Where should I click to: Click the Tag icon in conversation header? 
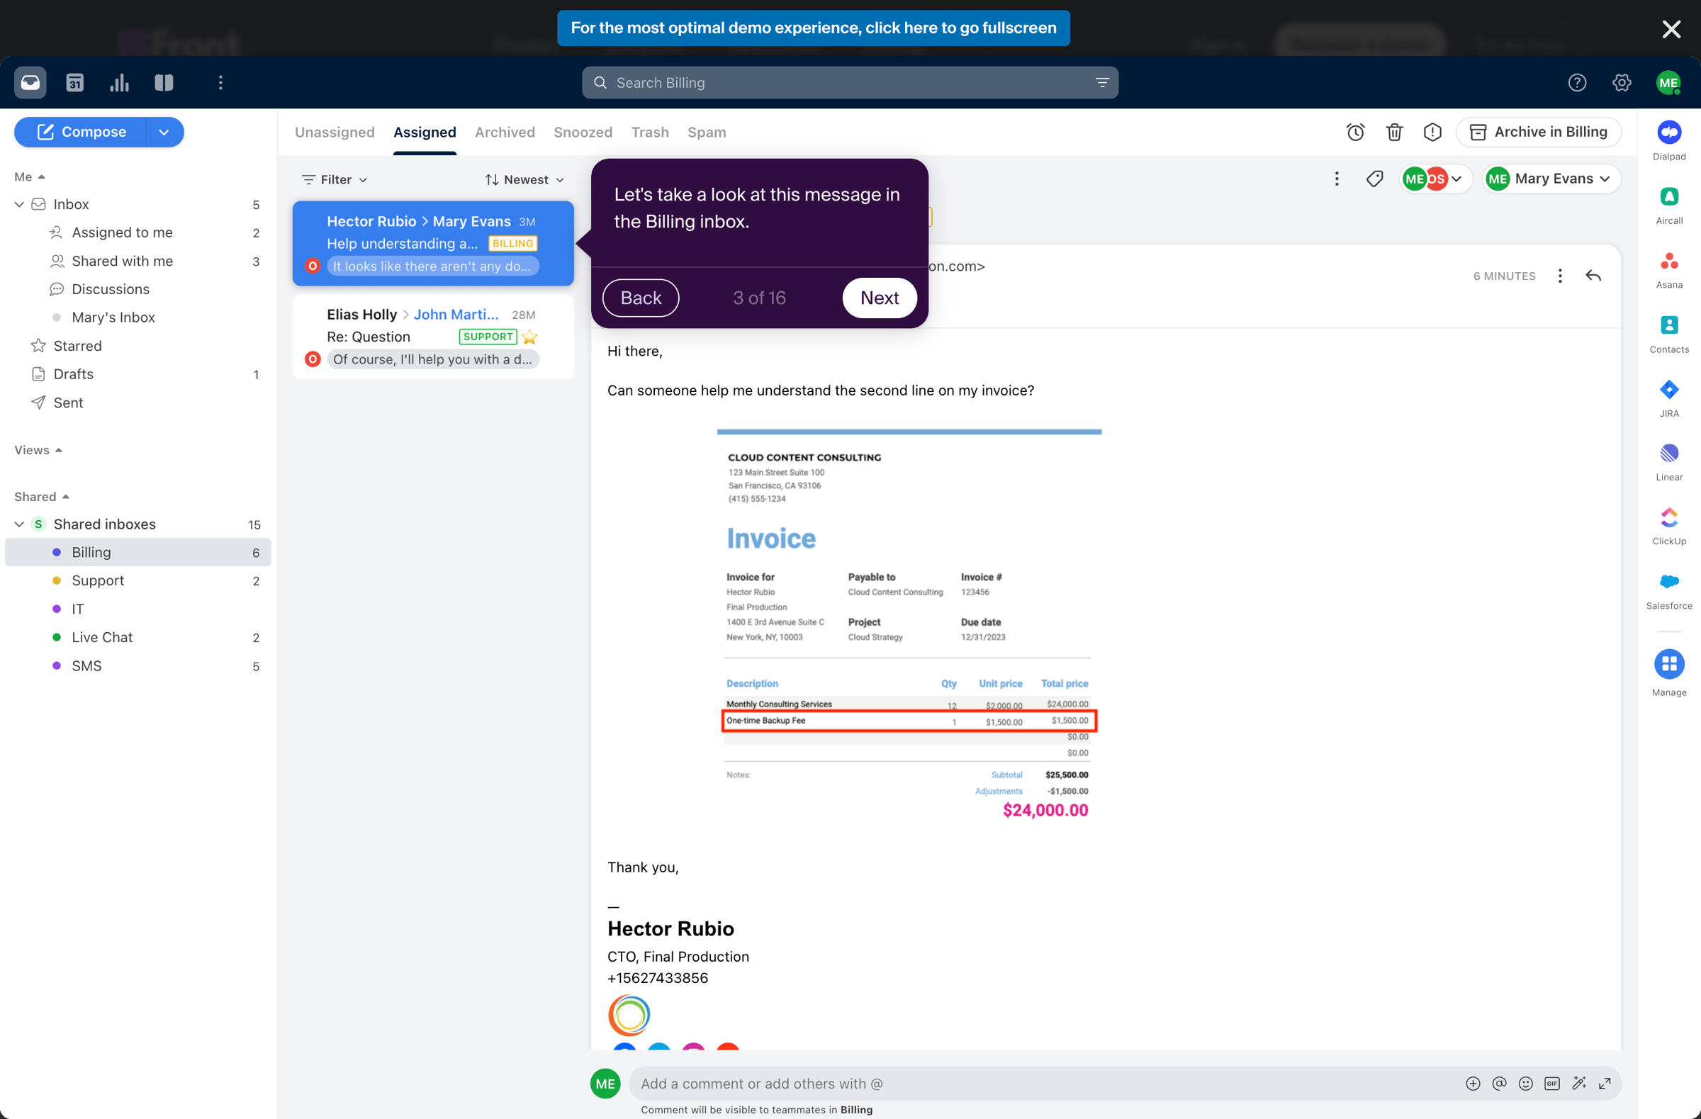pos(1374,179)
